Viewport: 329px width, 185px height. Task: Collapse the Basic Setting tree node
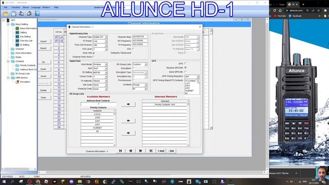pyautogui.click(x=8, y=24)
